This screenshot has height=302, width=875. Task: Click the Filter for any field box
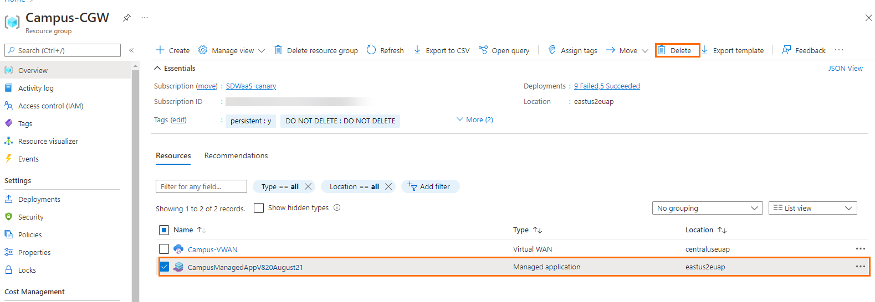(x=201, y=186)
